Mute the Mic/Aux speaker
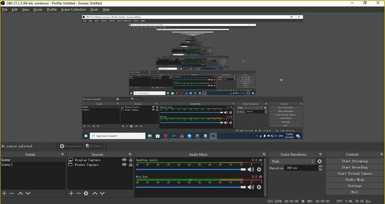 [x=251, y=187]
